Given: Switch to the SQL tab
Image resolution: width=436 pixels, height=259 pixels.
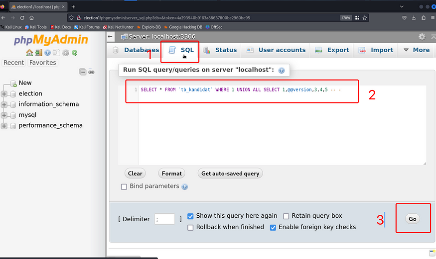Looking at the screenshot, I should point(180,50).
